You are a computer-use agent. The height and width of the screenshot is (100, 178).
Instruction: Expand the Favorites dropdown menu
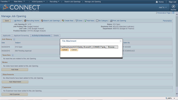5,2
